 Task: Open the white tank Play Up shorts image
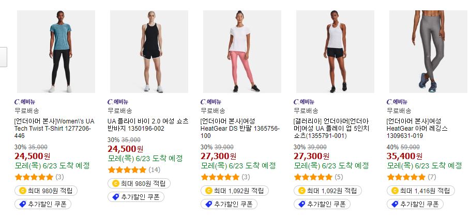click(335, 52)
